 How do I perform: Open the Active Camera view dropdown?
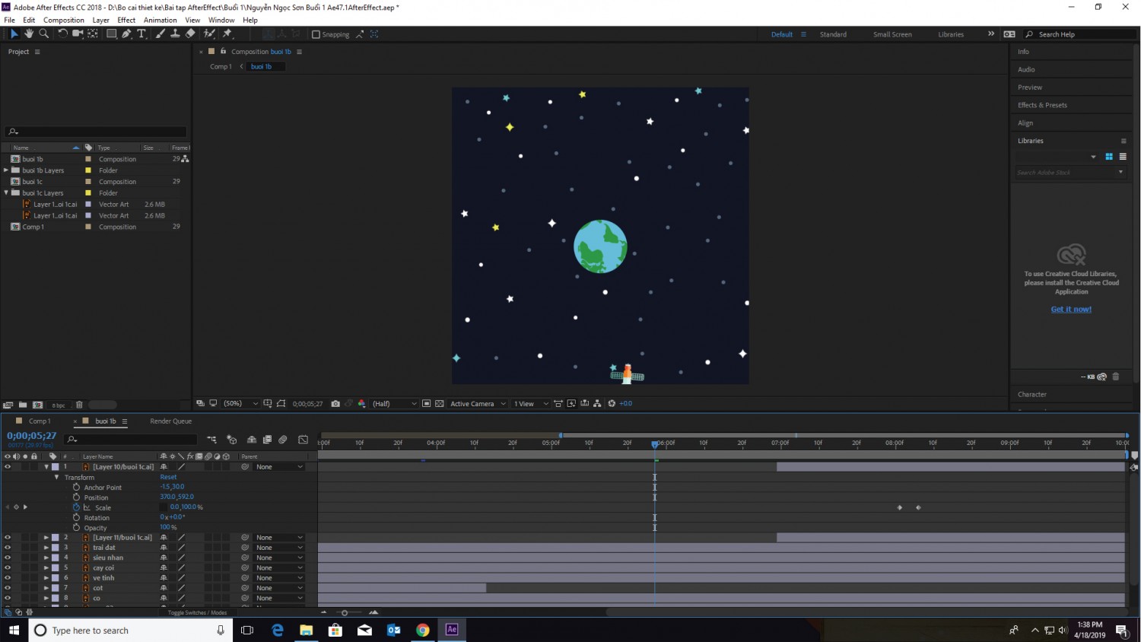click(x=478, y=404)
